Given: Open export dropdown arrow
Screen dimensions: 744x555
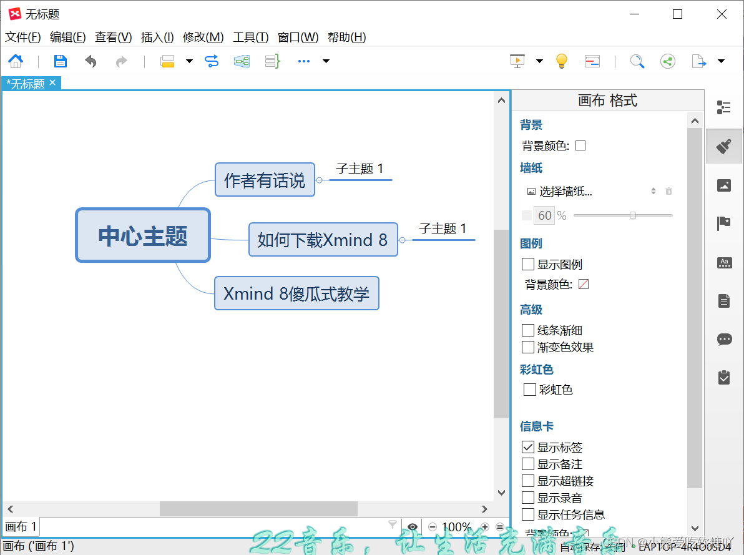Looking at the screenshot, I should pyautogui.click(x=722, y=61).
